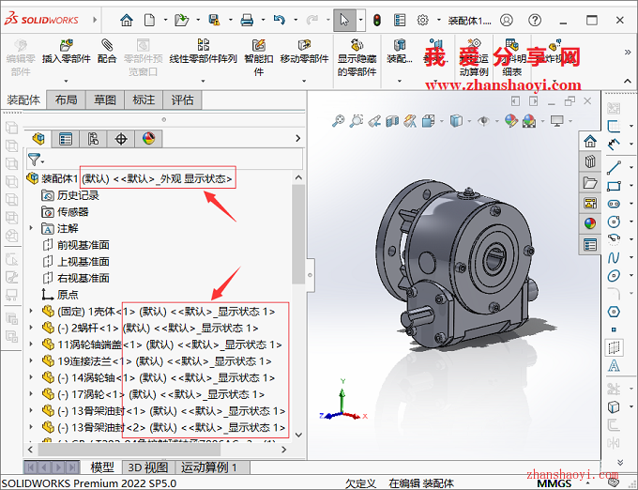The width and height of the screenshot is (638, 490).
Task: Save the assembly with Save icon
Action: click(215, 20)
